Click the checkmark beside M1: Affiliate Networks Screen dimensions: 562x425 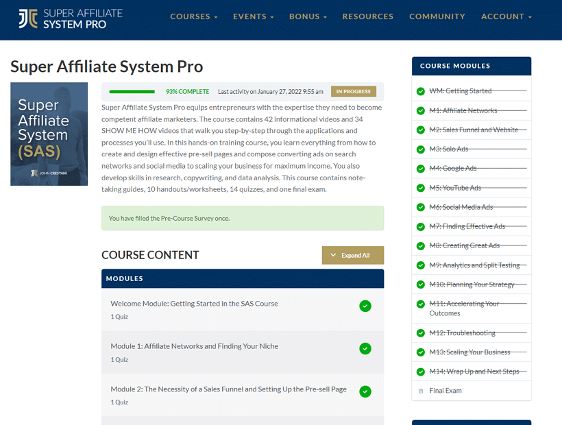click(421, 111)
